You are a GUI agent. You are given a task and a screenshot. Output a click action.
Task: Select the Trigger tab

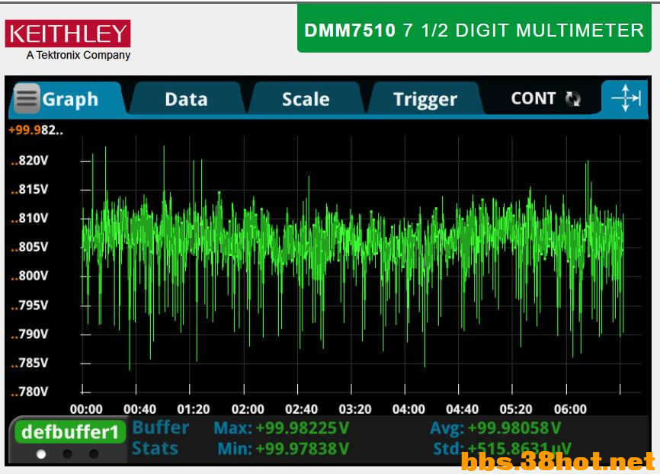pyautogui.click(x=425, y=99)
